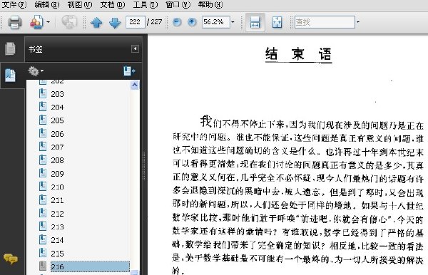Select bookmark 203
The image size is (428, 275).
[x=57, y=94]
